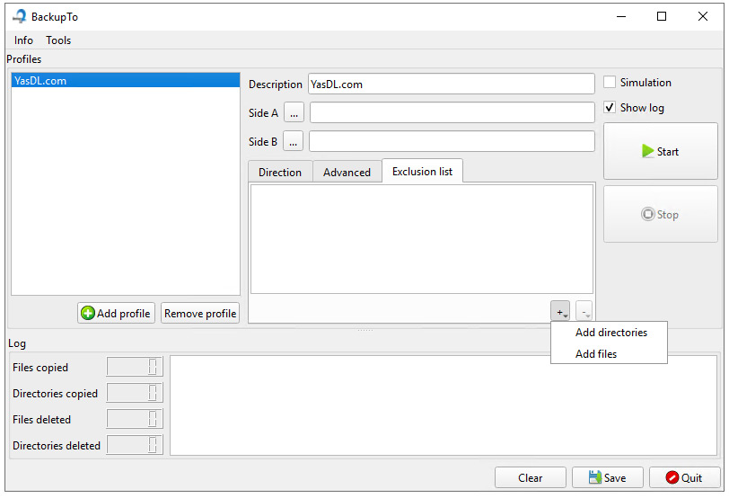
Task: Click the Directories copied counter field
Action: pyautogui.click(x=135, y=393)
